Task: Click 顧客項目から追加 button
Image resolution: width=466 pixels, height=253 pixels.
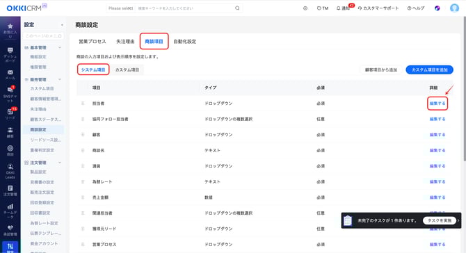Action: coord(381,70)
